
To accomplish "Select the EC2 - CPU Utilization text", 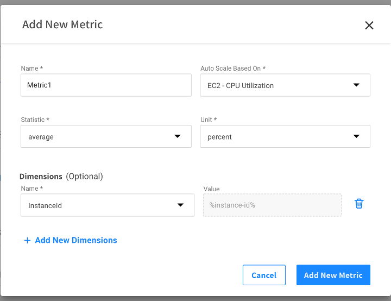I will [241, 85].
